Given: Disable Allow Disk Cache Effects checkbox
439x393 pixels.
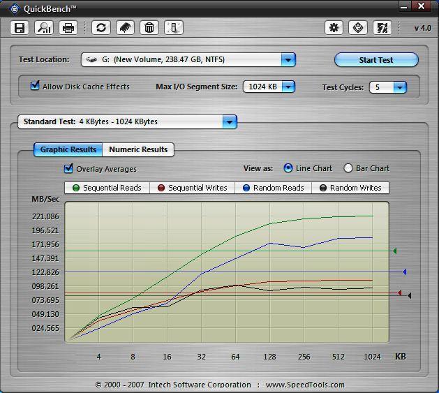Looking at the screenshot, I should [x=35, y=87].
